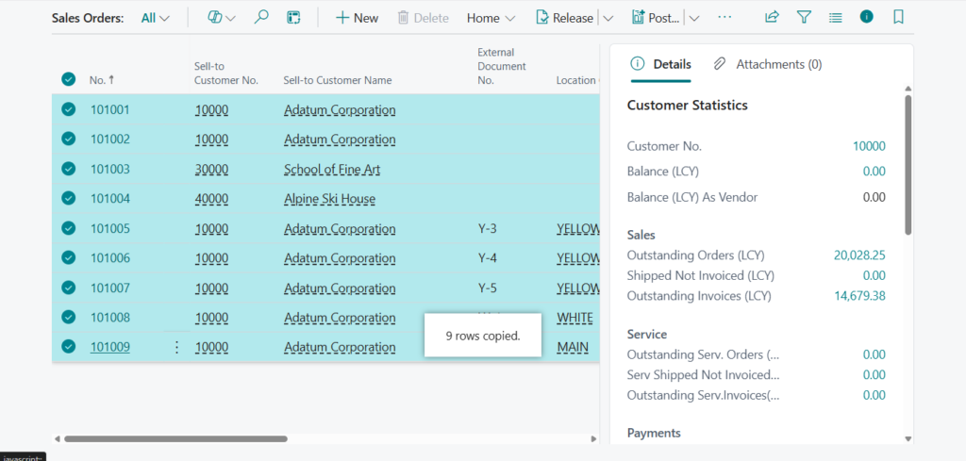Open the Filter pane funnel icon
Viewport: 966px width, 461px height.
pyautogui.click(x=804, y=17)
